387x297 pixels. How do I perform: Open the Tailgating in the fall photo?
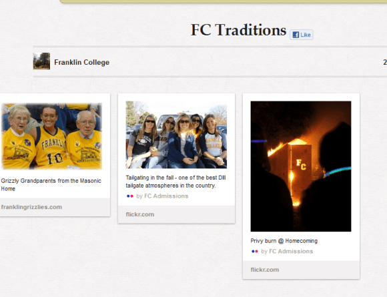[x=176, y=135]
